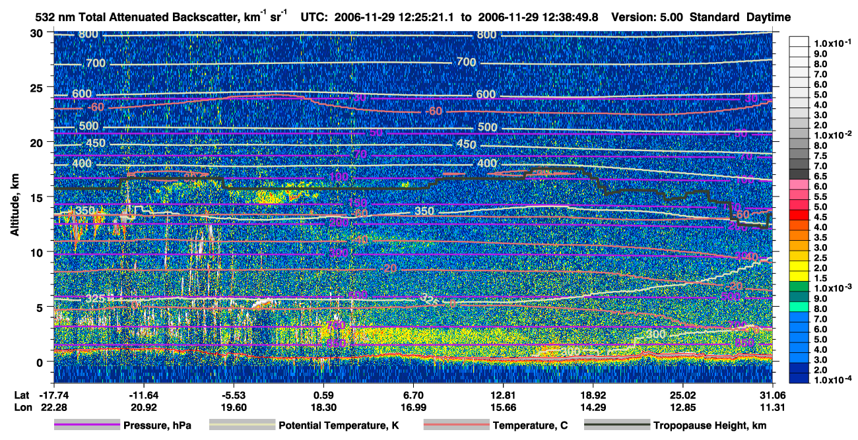Screen dimensions: 858x440
Task: Click the 'Daytime' label in the title
Action: coord(768,17)
